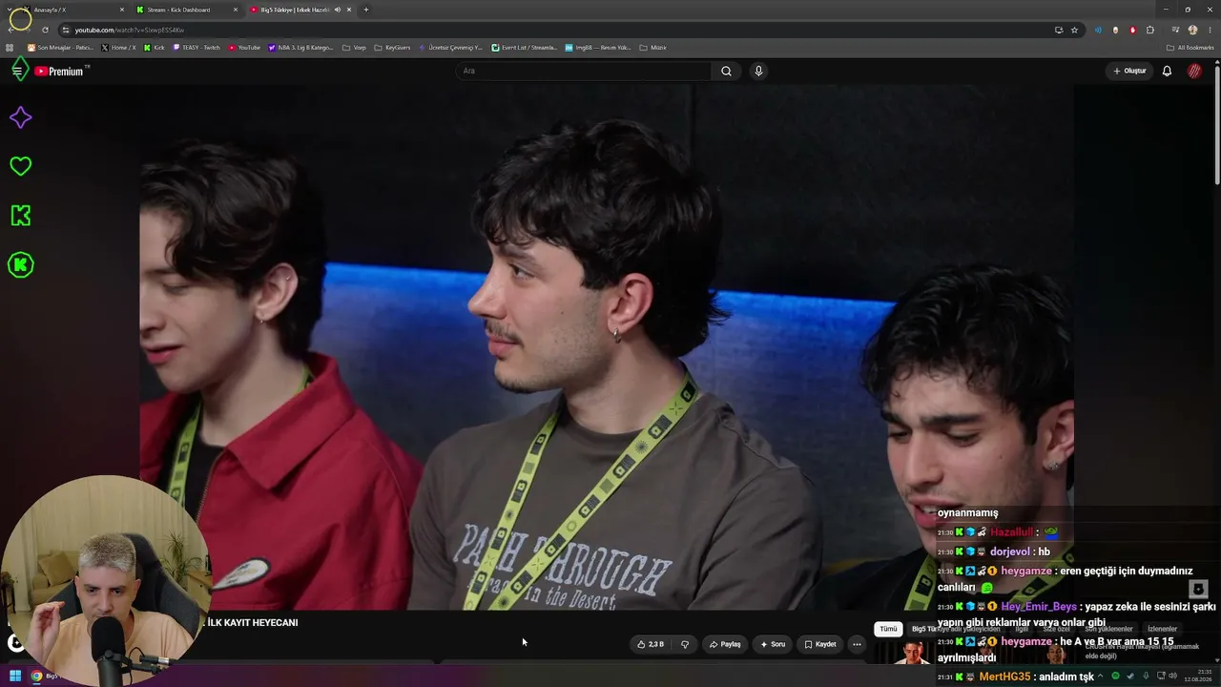This screenshot has height=687, width=1221.
Task: Click chat username Hey_Emir_Beys
Action: coord(1039,606)
